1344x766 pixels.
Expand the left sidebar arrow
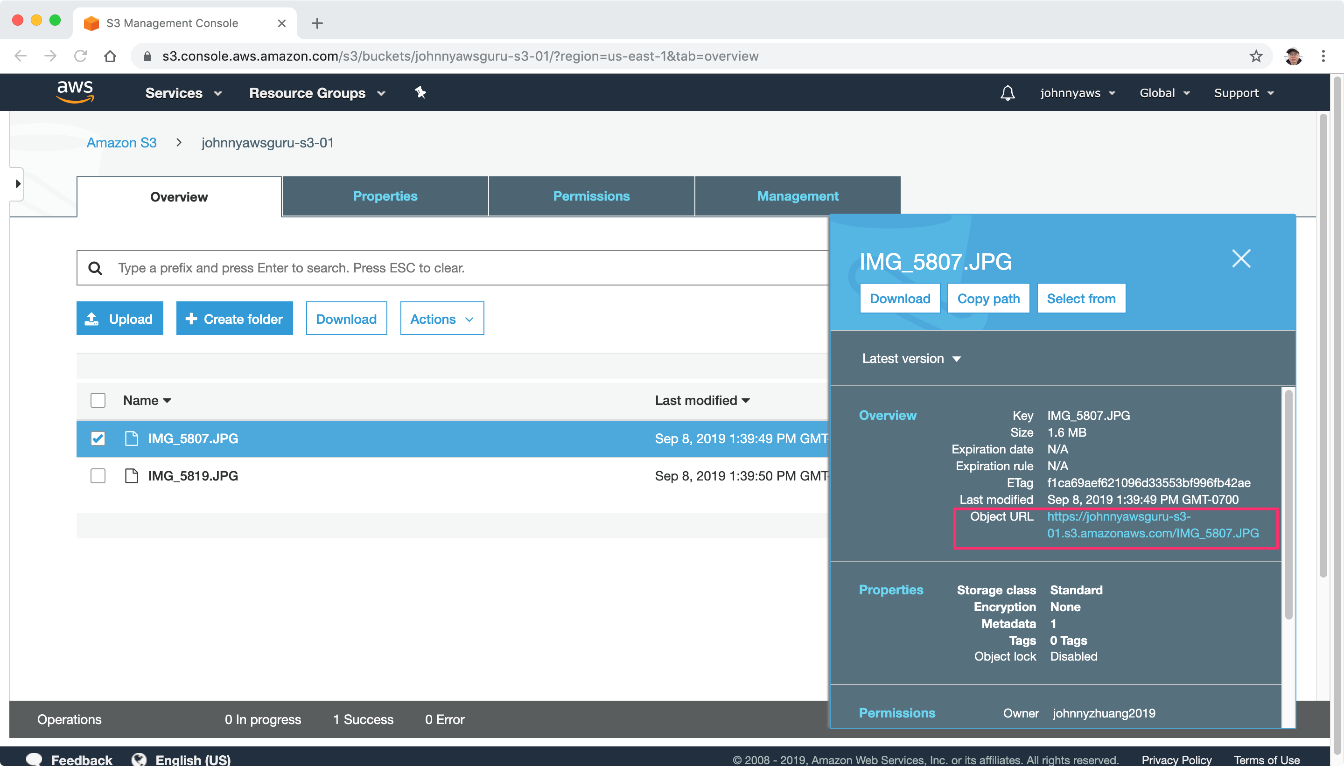17,184
